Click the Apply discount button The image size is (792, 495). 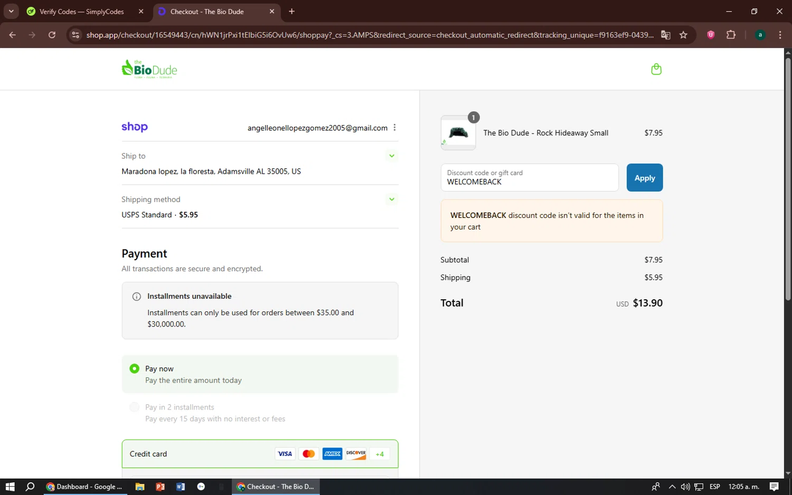pyautogui.click(x=645, y=178)
